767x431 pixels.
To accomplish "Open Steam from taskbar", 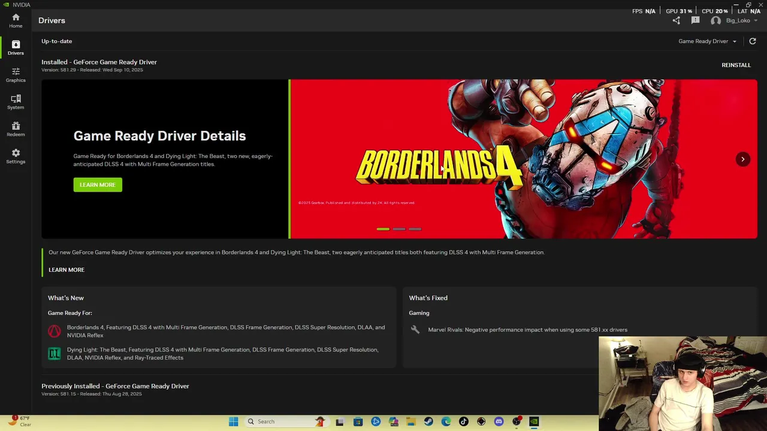I will click(x=428, y=421).
